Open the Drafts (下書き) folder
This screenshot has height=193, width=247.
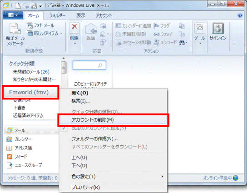click(19, 108)
